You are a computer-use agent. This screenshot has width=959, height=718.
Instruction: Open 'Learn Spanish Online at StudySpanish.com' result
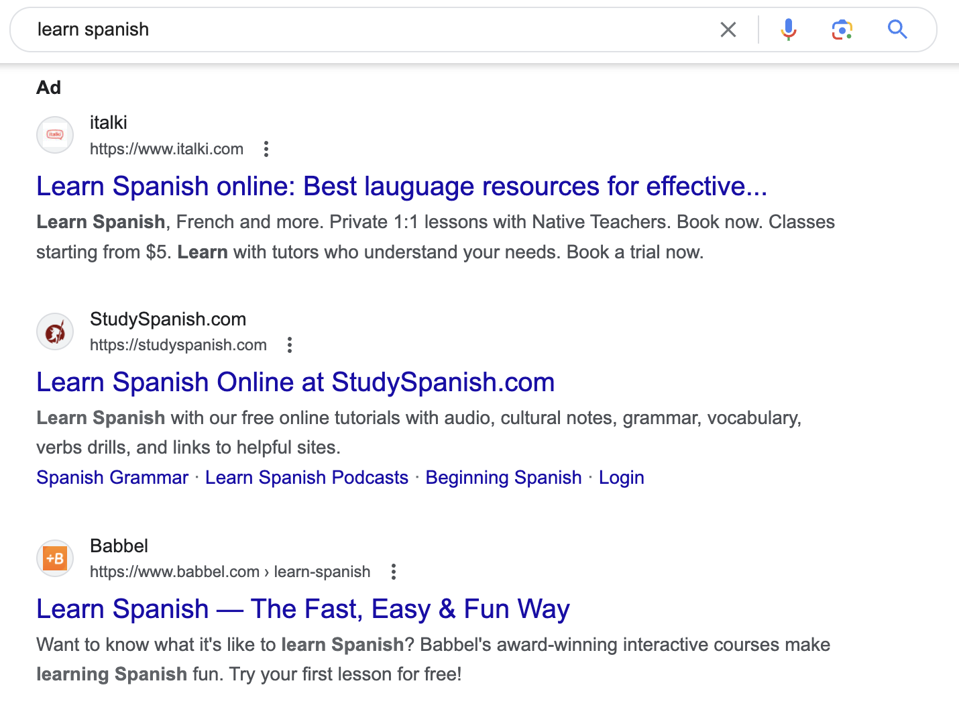pyautogui.click(x=296, y=382)
